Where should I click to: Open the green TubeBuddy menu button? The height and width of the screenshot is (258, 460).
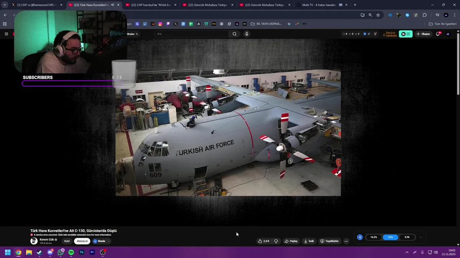point(406,34)
